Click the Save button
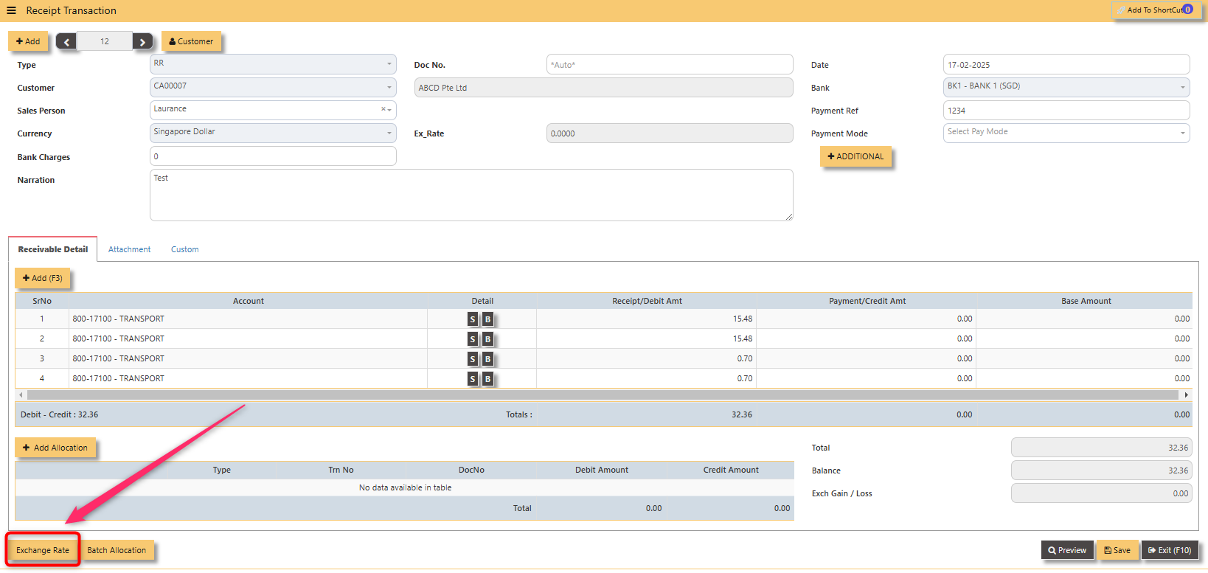The width and height of the screenshot is (1208, 573). click(x=1117, y=550)
